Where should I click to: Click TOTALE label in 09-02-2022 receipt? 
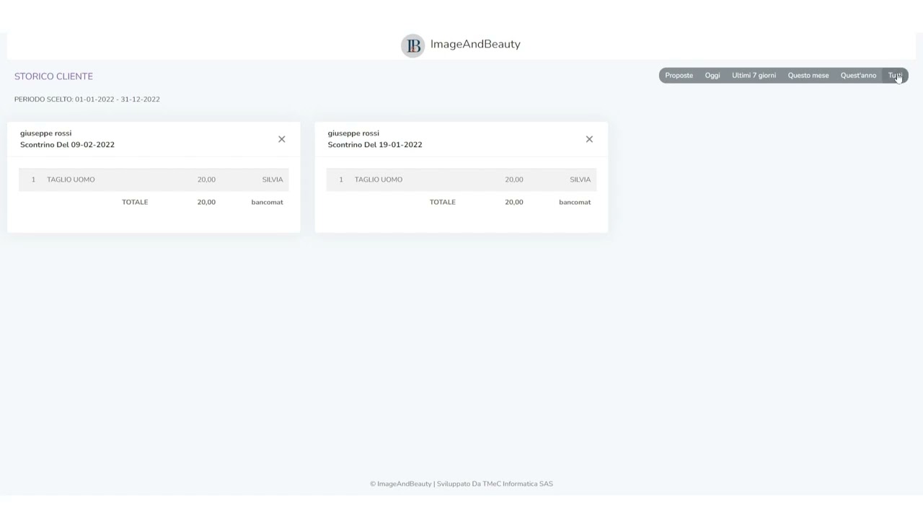[x=135, y=203]
